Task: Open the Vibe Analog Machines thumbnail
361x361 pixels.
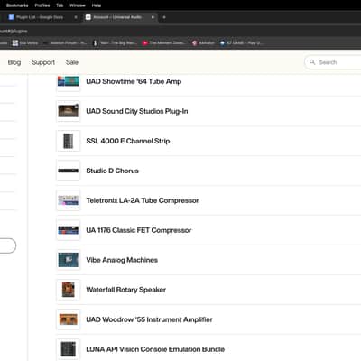Action: [x=69, y=260]
